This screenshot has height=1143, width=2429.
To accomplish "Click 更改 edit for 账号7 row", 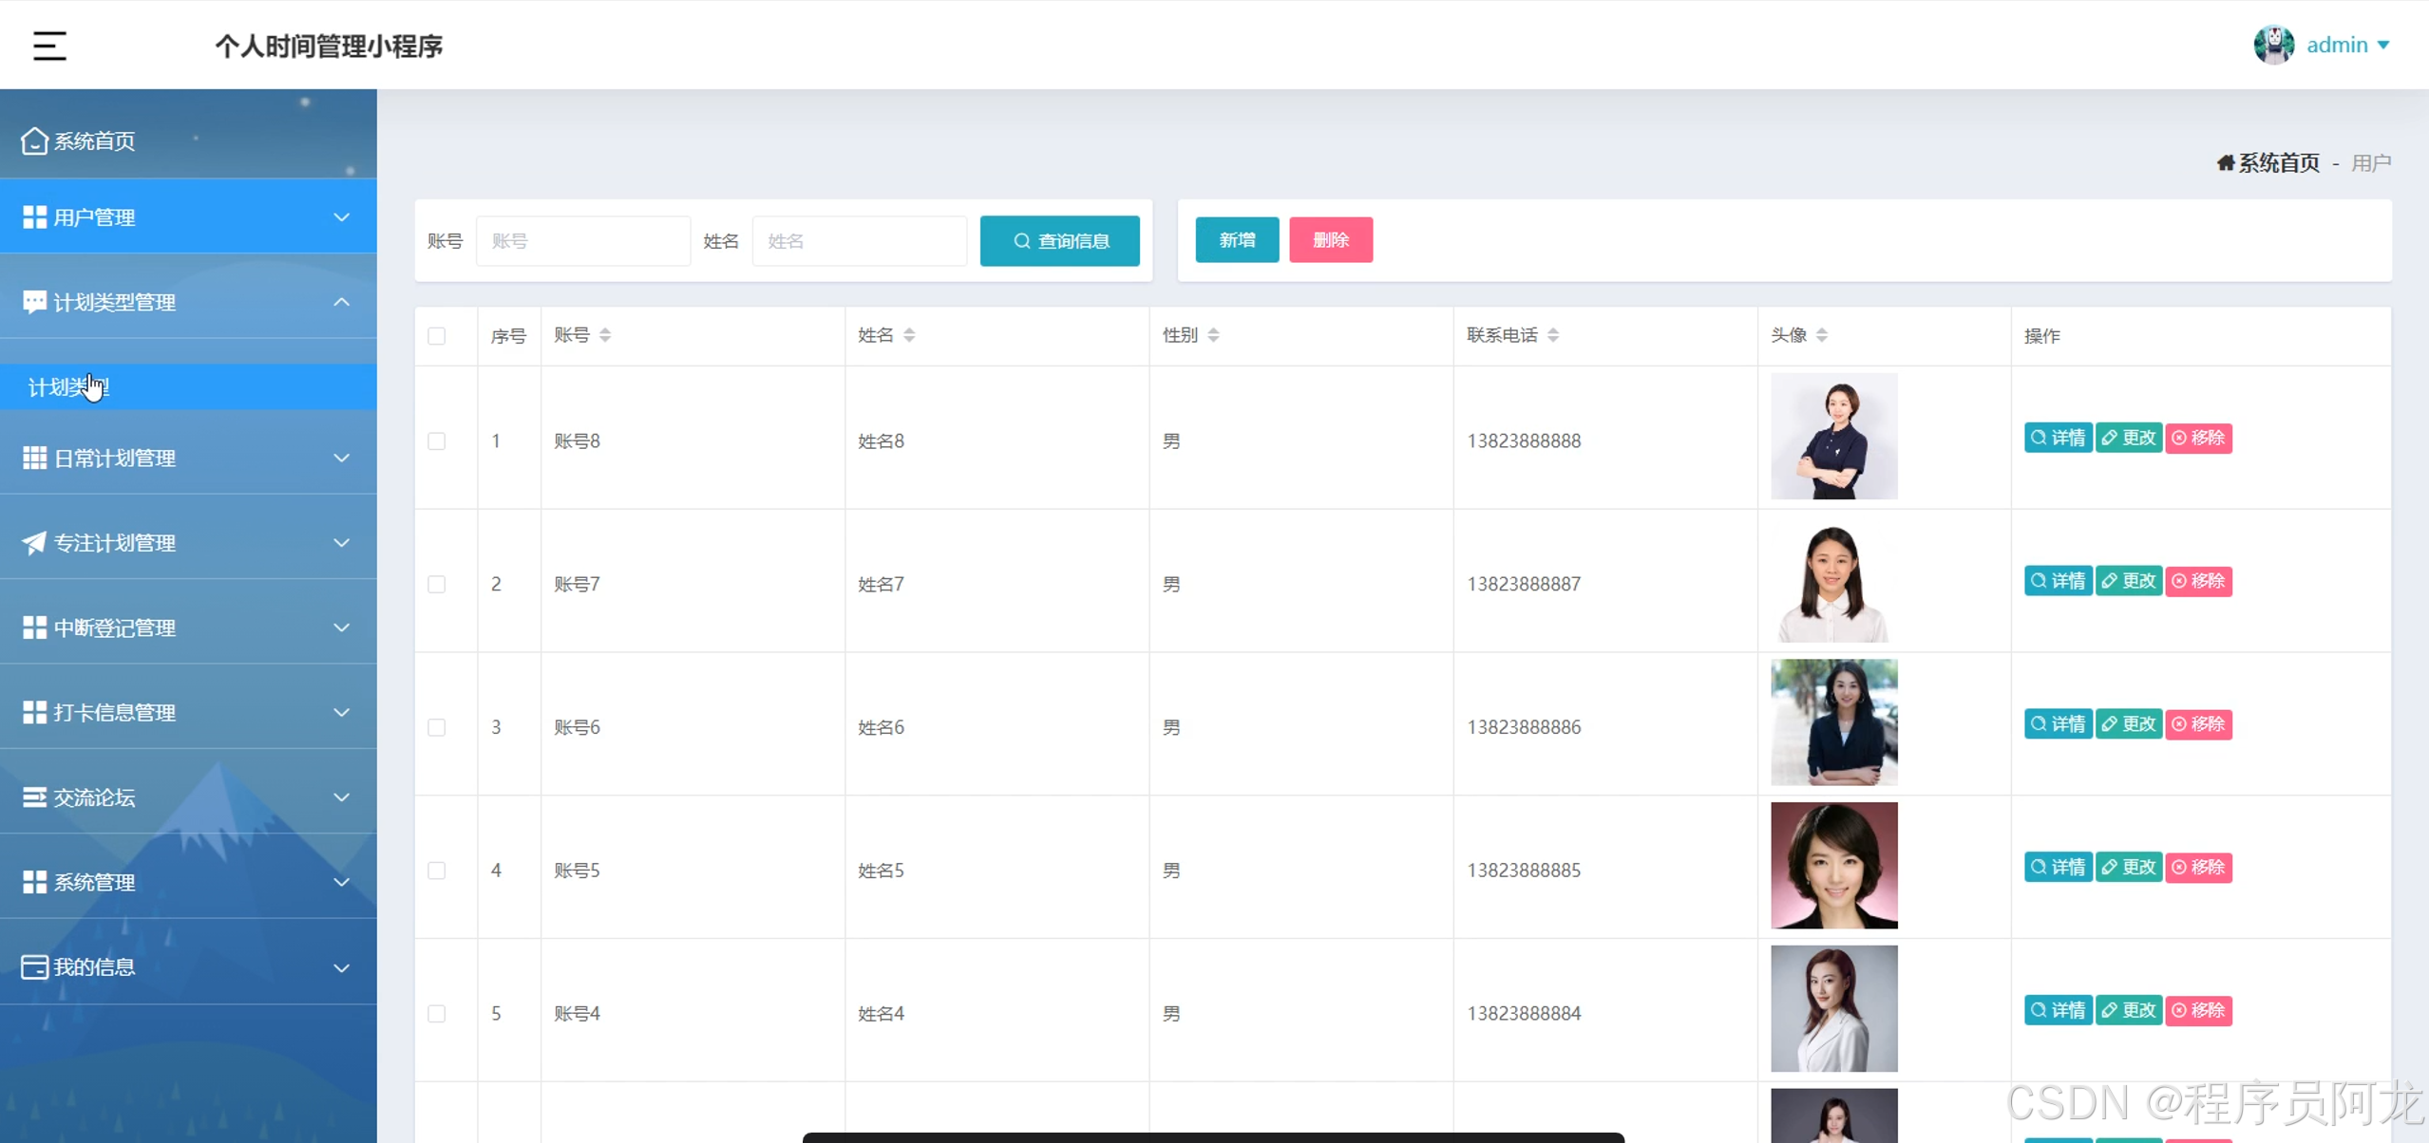I will pyautogui.click(x=2129, y=581).
